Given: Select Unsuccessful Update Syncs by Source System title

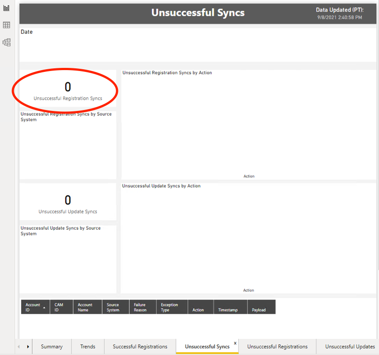Looking at the screenshot, I should [x=60, y=231].
